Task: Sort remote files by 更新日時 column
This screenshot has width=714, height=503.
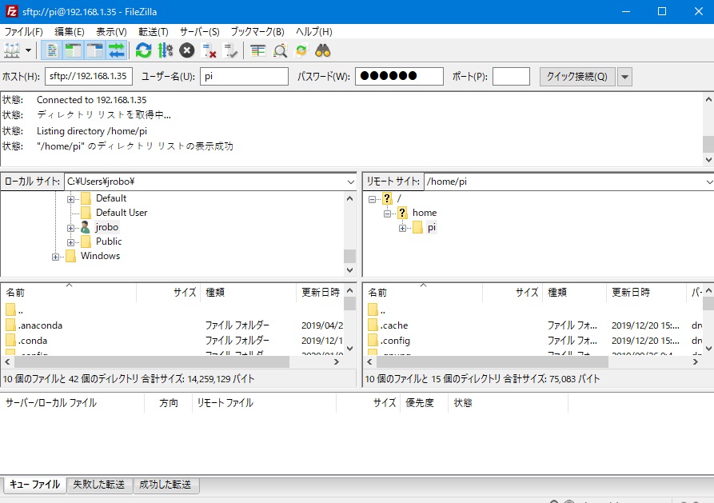Action: point(646,292)
